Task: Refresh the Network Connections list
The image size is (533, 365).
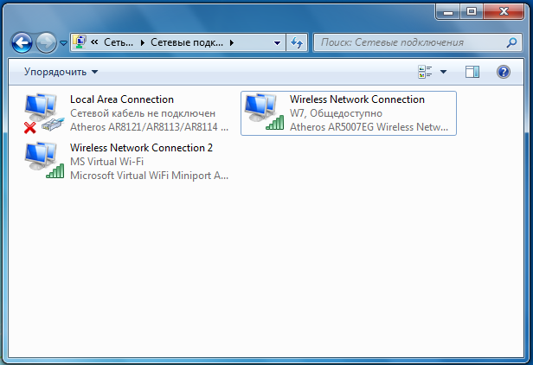Action: pos(298,42)
